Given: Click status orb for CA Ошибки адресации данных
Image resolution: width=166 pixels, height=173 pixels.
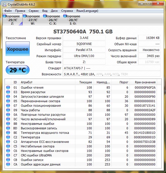Looking at the screenshot, I should pos(8,164).
